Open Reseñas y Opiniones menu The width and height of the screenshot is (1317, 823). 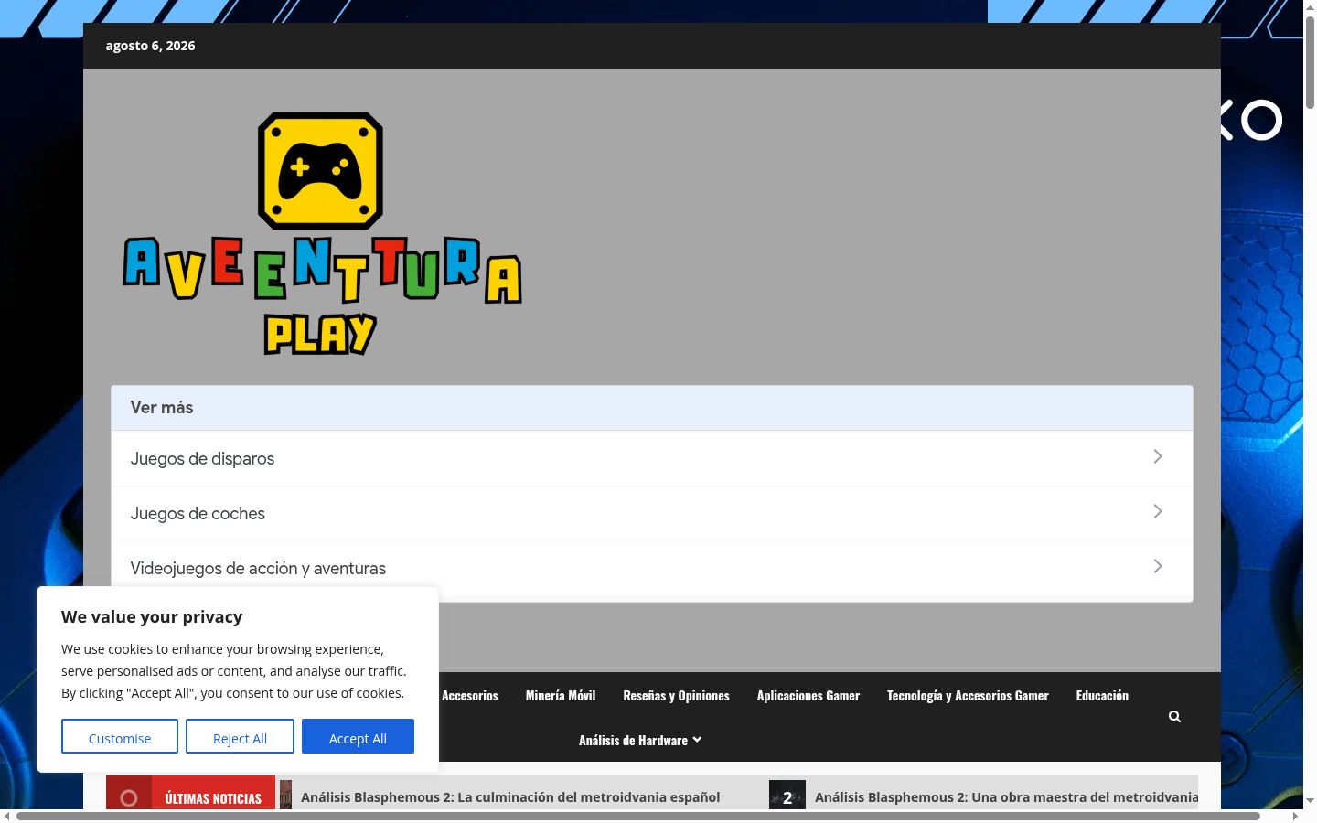677,696
